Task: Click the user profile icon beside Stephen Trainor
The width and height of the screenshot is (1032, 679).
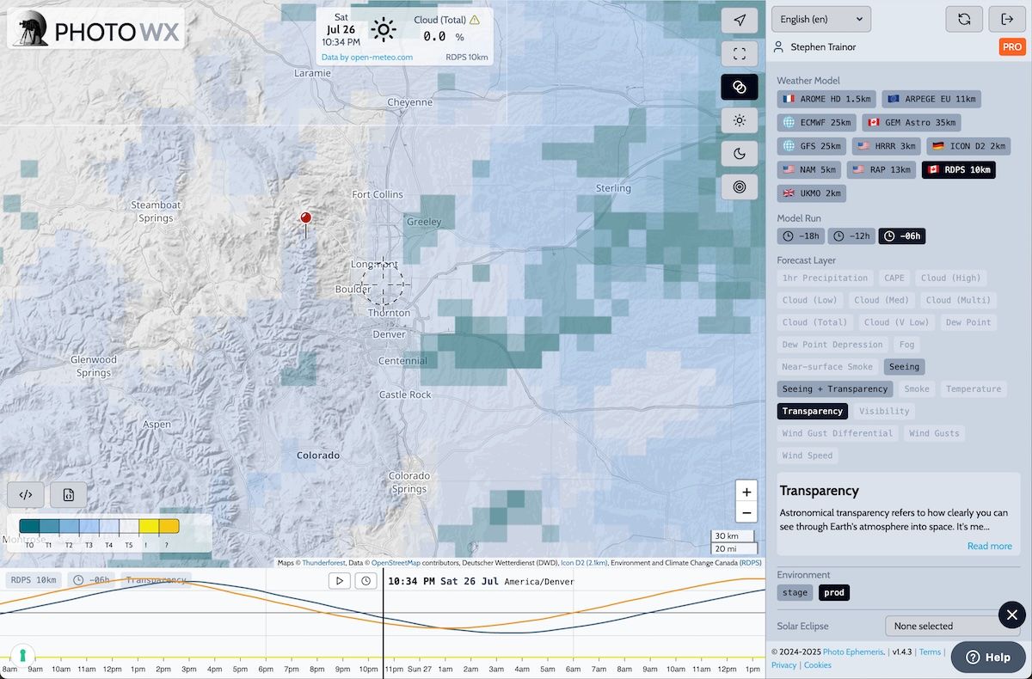Action: click(779, 47)
